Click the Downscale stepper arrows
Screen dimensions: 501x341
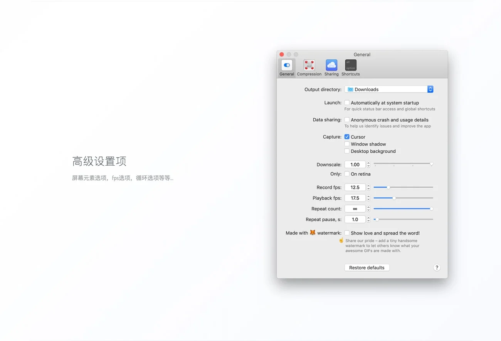(368, 165)
